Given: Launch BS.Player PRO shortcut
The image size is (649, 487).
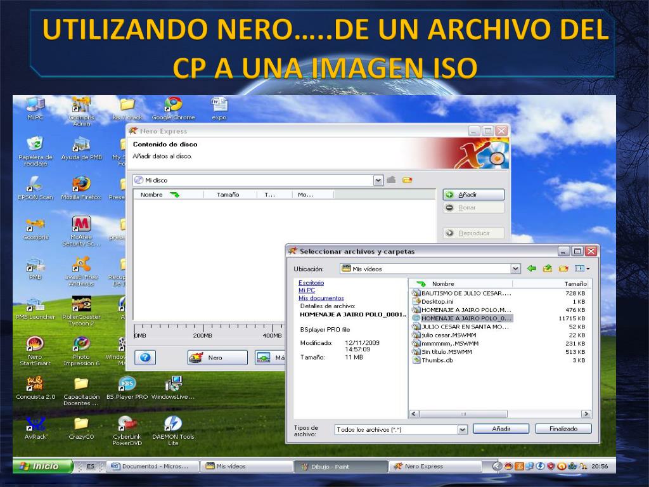Looking at the screenshot, I should pyautogui.click(x=127, y=388).
